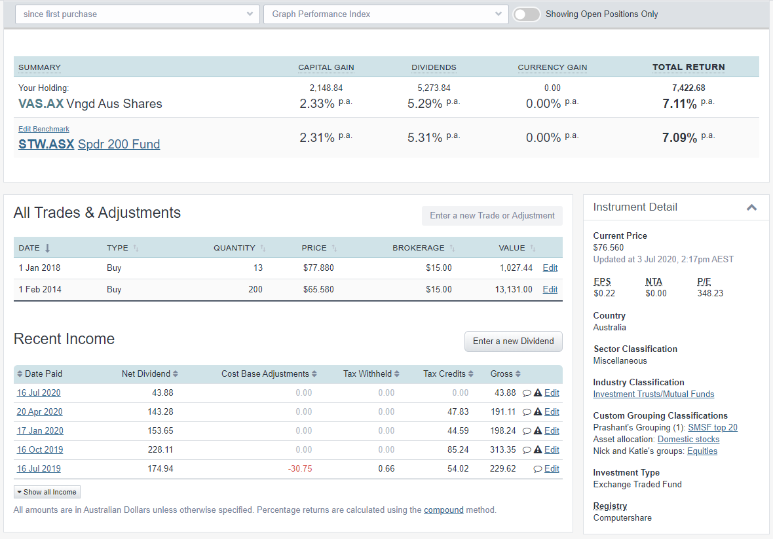Click Enter a new Trade or Adjustment field
This screenshot has height=539, width=773.
pyautogui.click(x=492, y=215)
